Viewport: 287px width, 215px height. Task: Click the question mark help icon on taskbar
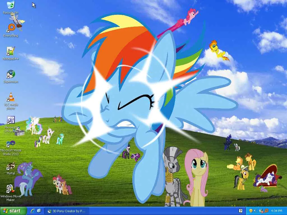tap(240, 211)
